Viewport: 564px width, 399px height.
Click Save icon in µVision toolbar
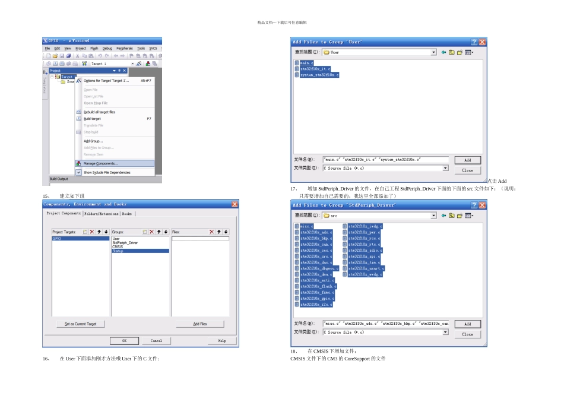point(62,56)
